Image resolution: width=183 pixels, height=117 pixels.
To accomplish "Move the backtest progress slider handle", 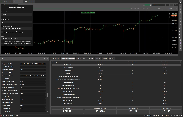I will (x=131, y=9).
